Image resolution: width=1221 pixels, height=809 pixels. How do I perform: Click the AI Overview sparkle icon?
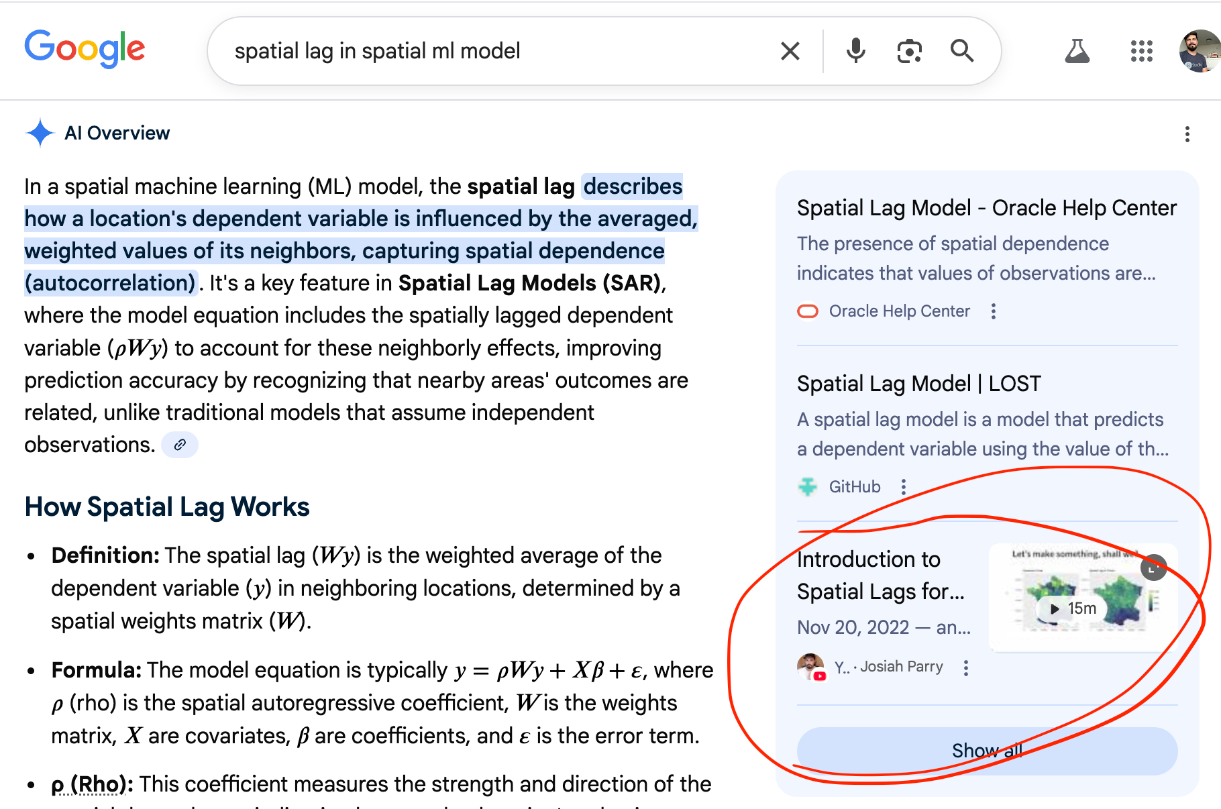[40, 133]
